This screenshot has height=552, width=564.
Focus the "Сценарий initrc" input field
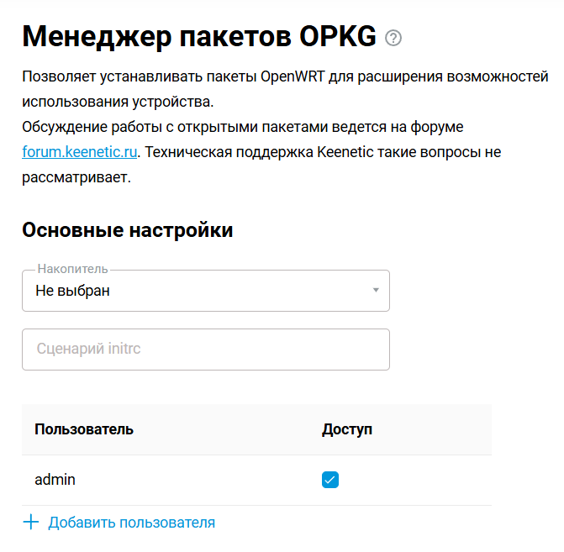[205, 349]
